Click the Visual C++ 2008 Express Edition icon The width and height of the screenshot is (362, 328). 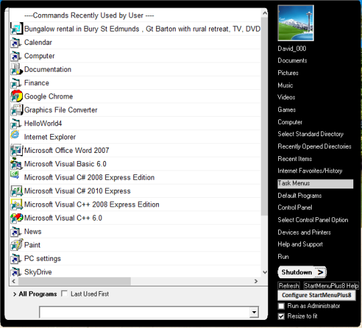click(16, 205)
